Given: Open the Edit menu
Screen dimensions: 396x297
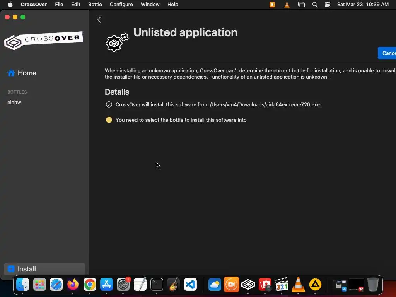Looking at the screenshot, I should pyautogui.click(x=75, y=5).
